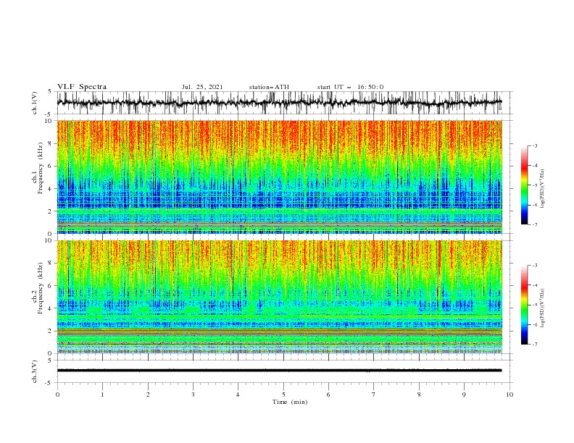Viewport: 574px width, 443px height.
Task: Click the "0" kHz tick of ch.2 spectrogram
Action: tap(51, 353)
